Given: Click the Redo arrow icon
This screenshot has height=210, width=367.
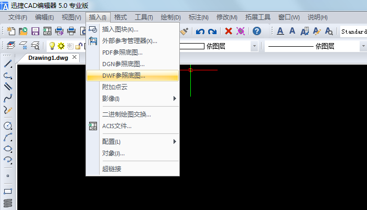Looking at the screenshot, I should point(212,31).
